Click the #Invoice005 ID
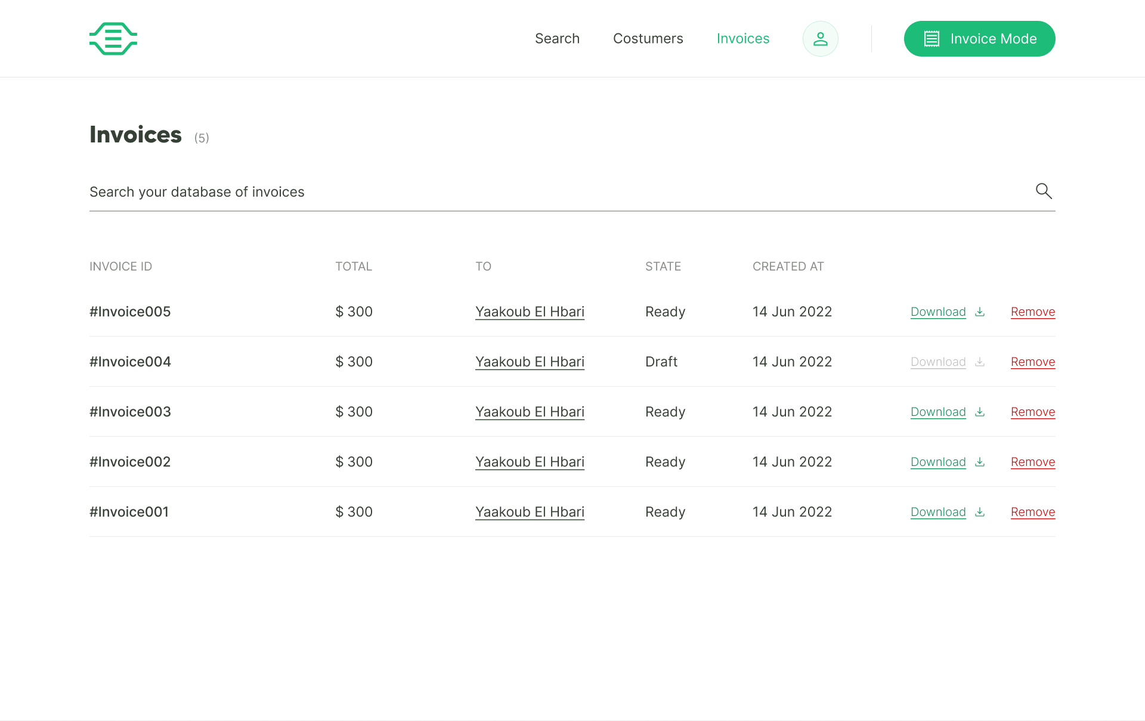1145x721 pixels. [130, 312]
